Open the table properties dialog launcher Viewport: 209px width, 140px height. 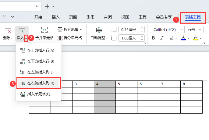(x=145, y=43)
